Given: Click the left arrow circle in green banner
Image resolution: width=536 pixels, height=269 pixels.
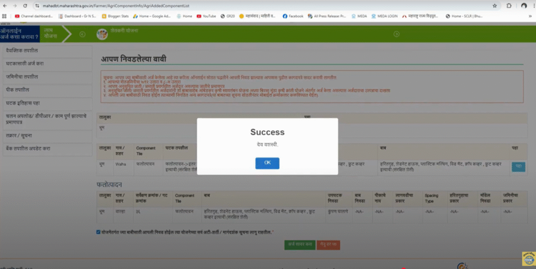Looking at the screenshot, I should coord(82,35).
